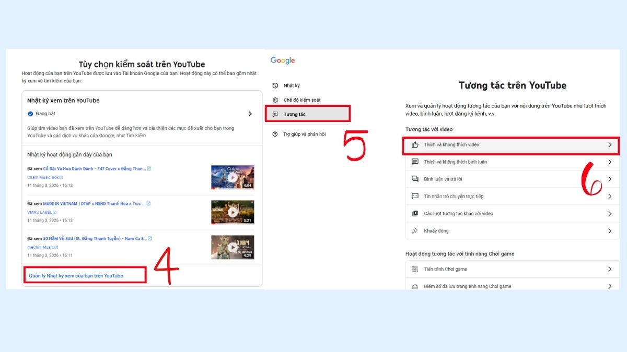Screen dimensions: 627x352
Task: Expand the Thích và không thích bình luận row
Action: (609, 163)
